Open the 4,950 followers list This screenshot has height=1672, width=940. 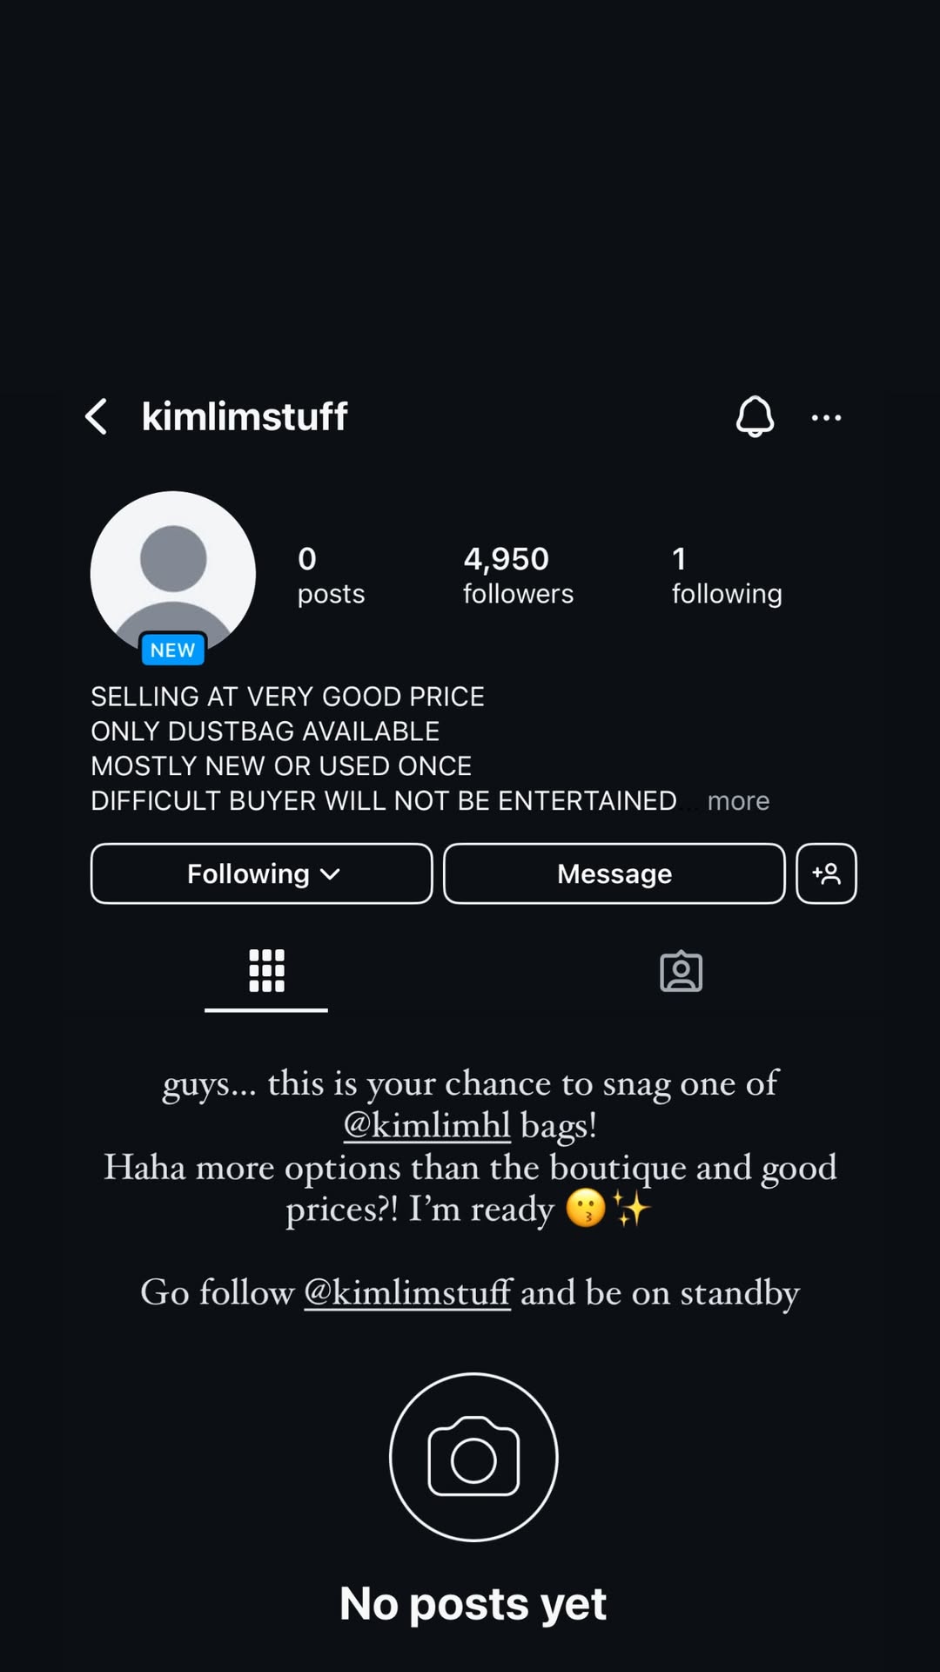click(x=518, y=575)
